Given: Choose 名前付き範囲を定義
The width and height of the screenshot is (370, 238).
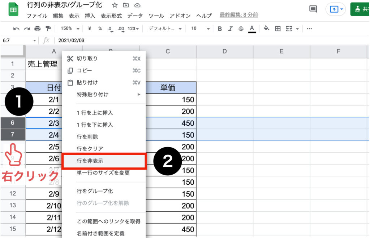Looking at the screenshot, I should coord(104,234).
